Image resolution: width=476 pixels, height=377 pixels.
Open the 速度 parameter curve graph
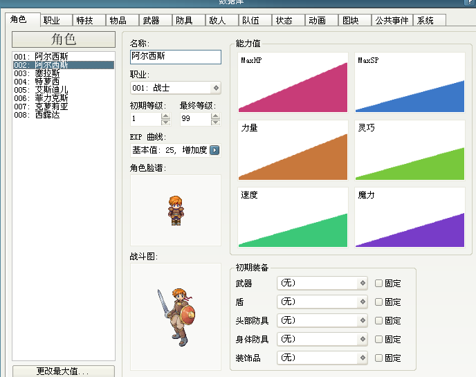pos(293,217)
